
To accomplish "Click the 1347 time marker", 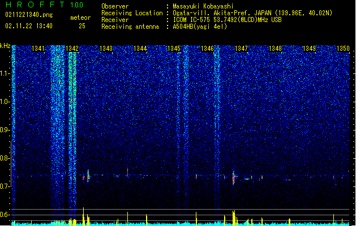I will coord(241,49).
